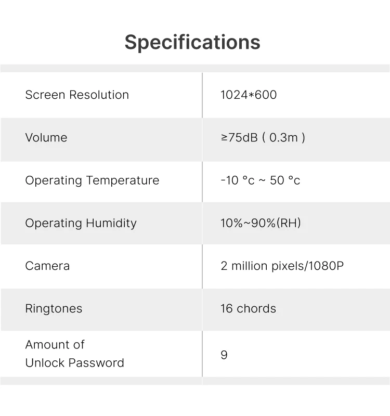Click the gray bar below Specifications heading
This screenshot has width=390, height=416.
point(195,68)
